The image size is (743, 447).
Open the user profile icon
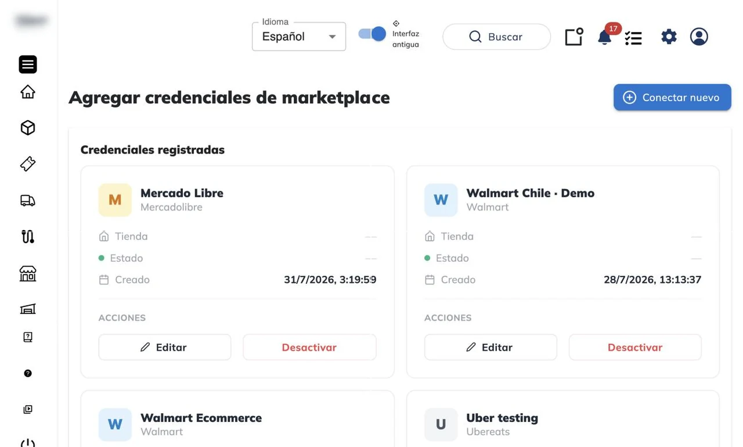[699, 37]
